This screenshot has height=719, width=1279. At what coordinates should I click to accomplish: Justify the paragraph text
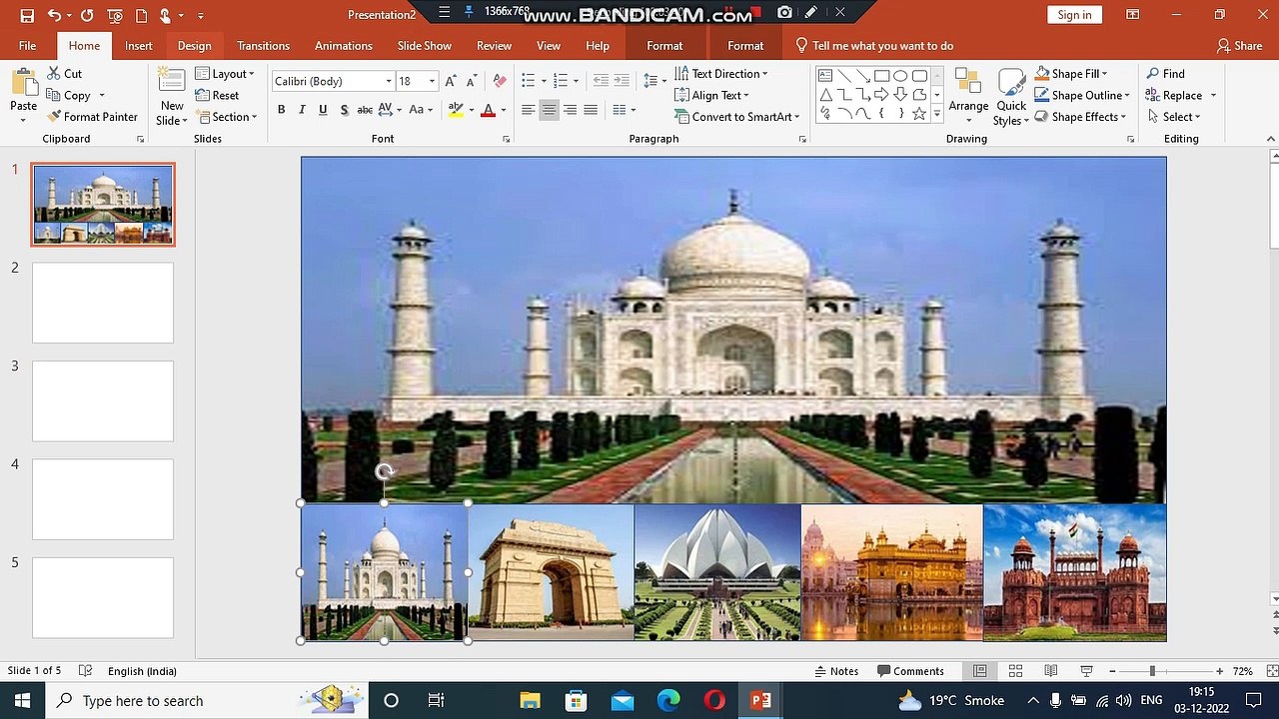[591, 110]
